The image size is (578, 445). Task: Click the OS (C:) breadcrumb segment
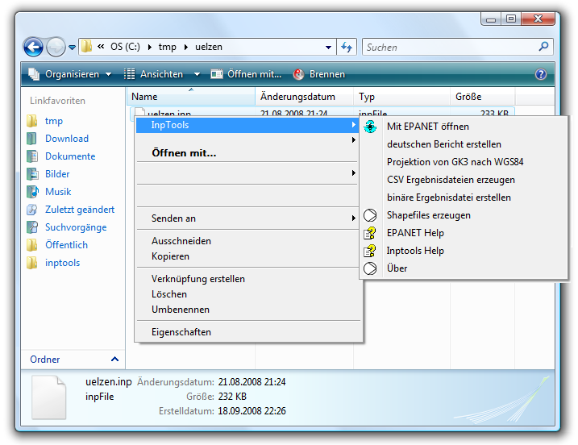pos(125,48)
